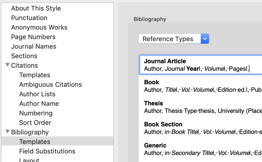Select Templates under Bibliography
The image size is (262, 162).
[35, 142]
